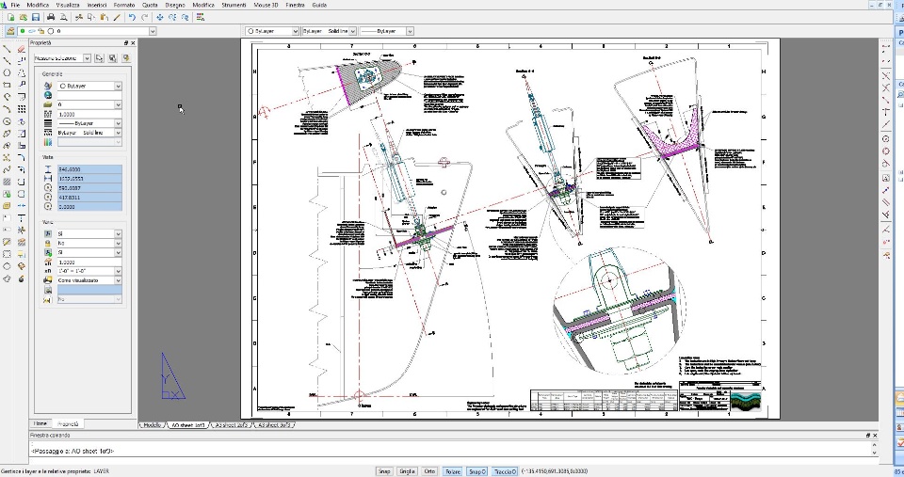Select the Erase tool icon
The image size is (904, 477).
[22, 49]
